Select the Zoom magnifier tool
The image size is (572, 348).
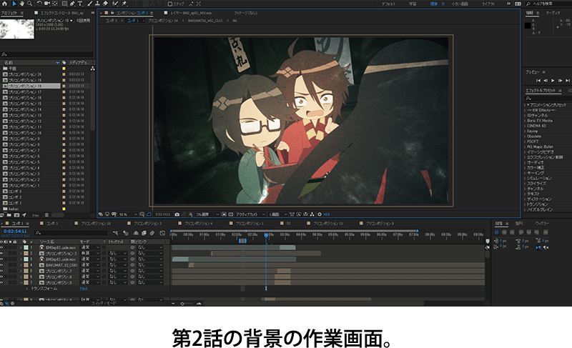tap(29, 4)
